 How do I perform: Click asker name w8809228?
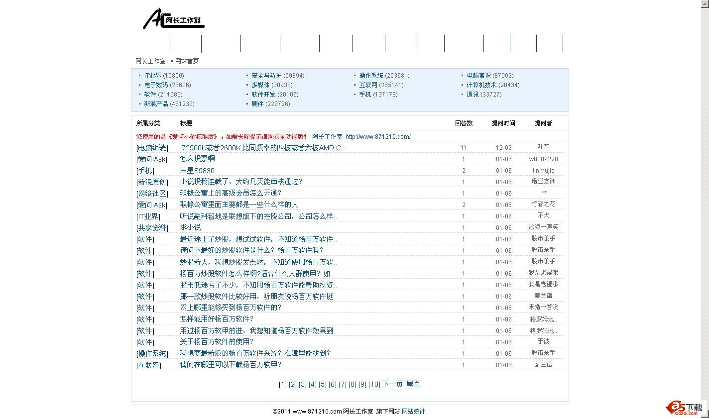(x=543, y=159)
